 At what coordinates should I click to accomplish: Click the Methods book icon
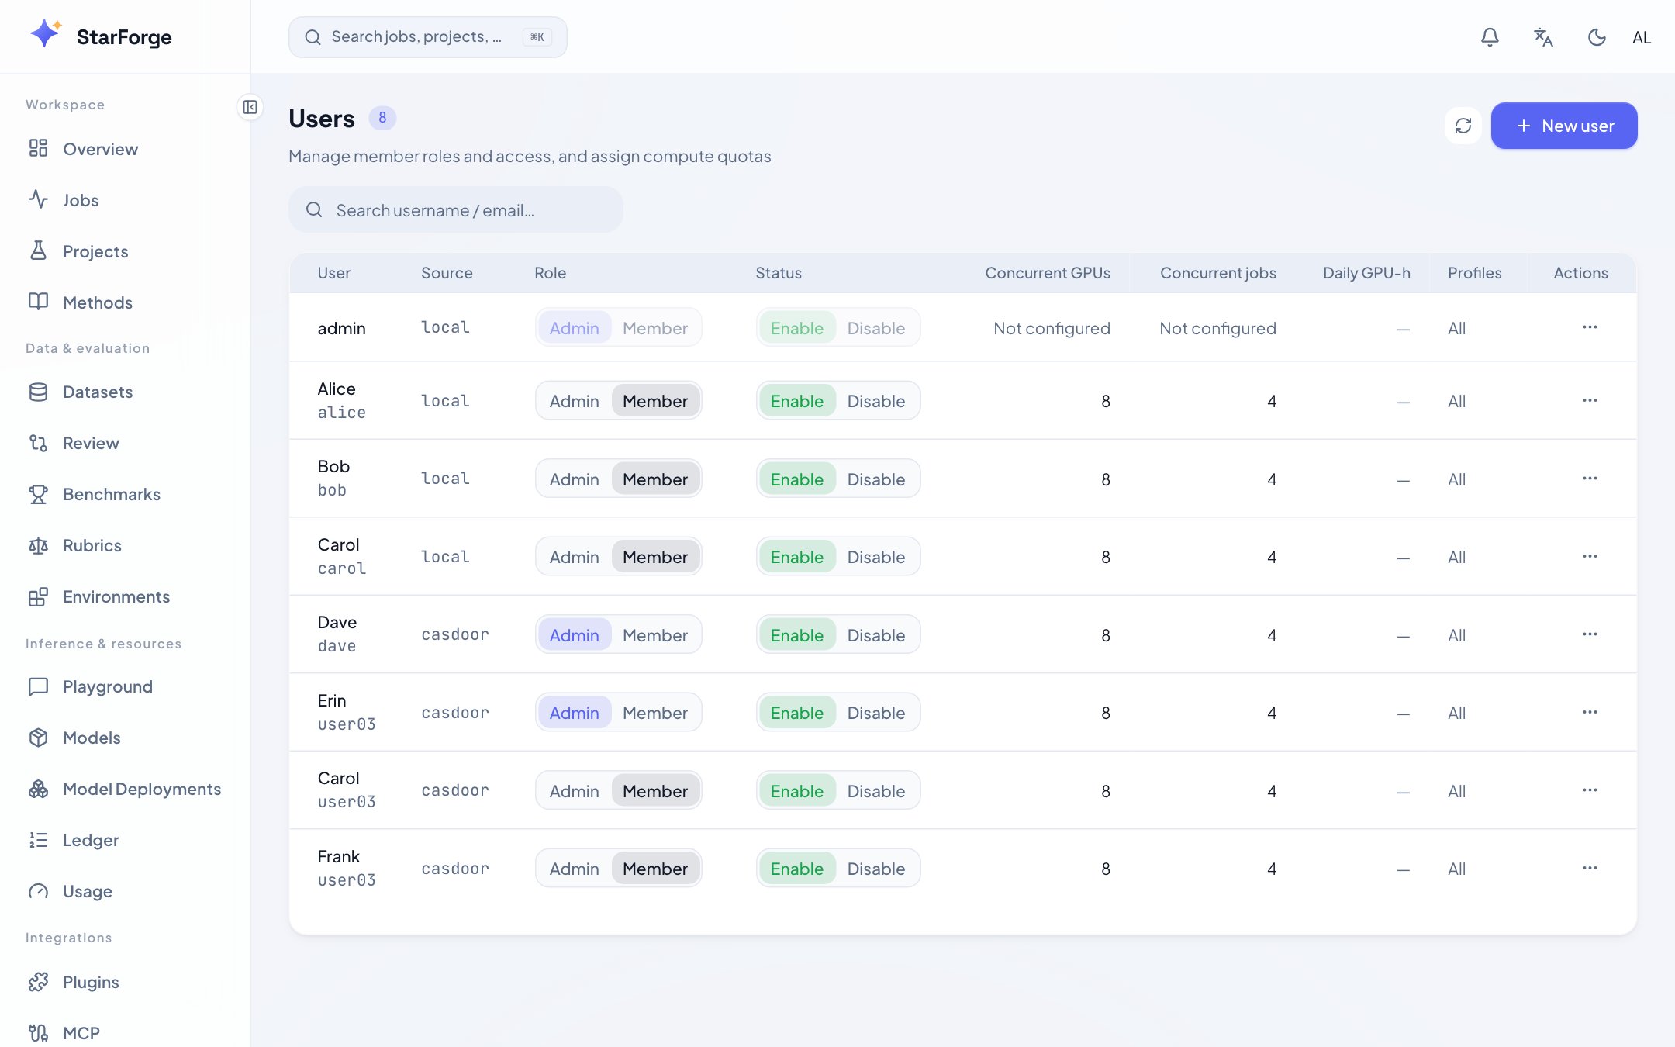tap(38, 302)
